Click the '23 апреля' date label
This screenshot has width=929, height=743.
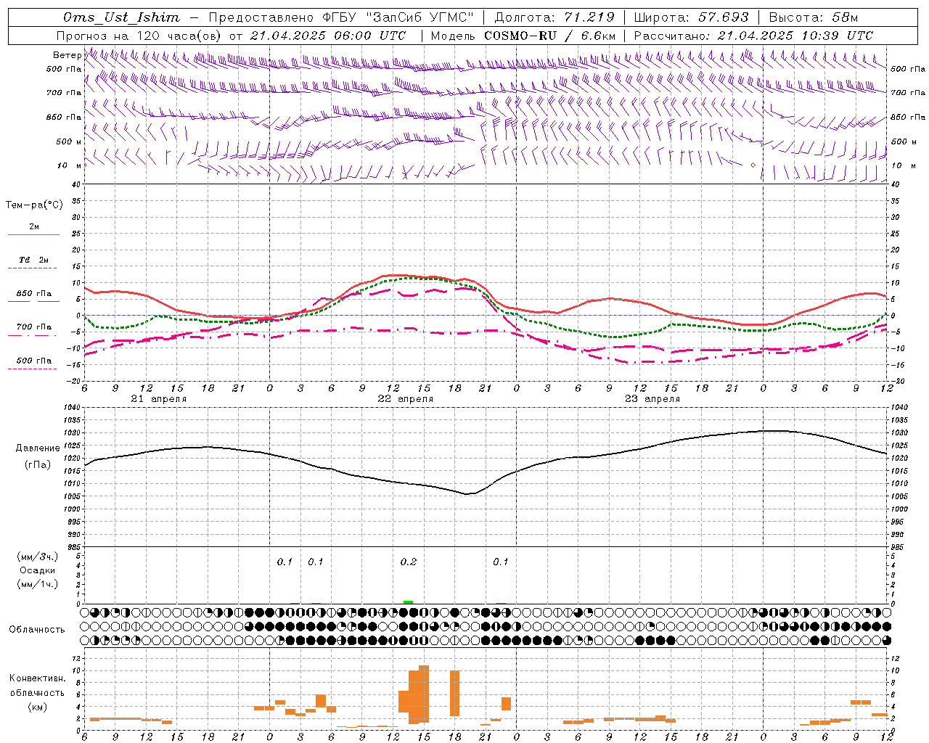pos(652,399)
